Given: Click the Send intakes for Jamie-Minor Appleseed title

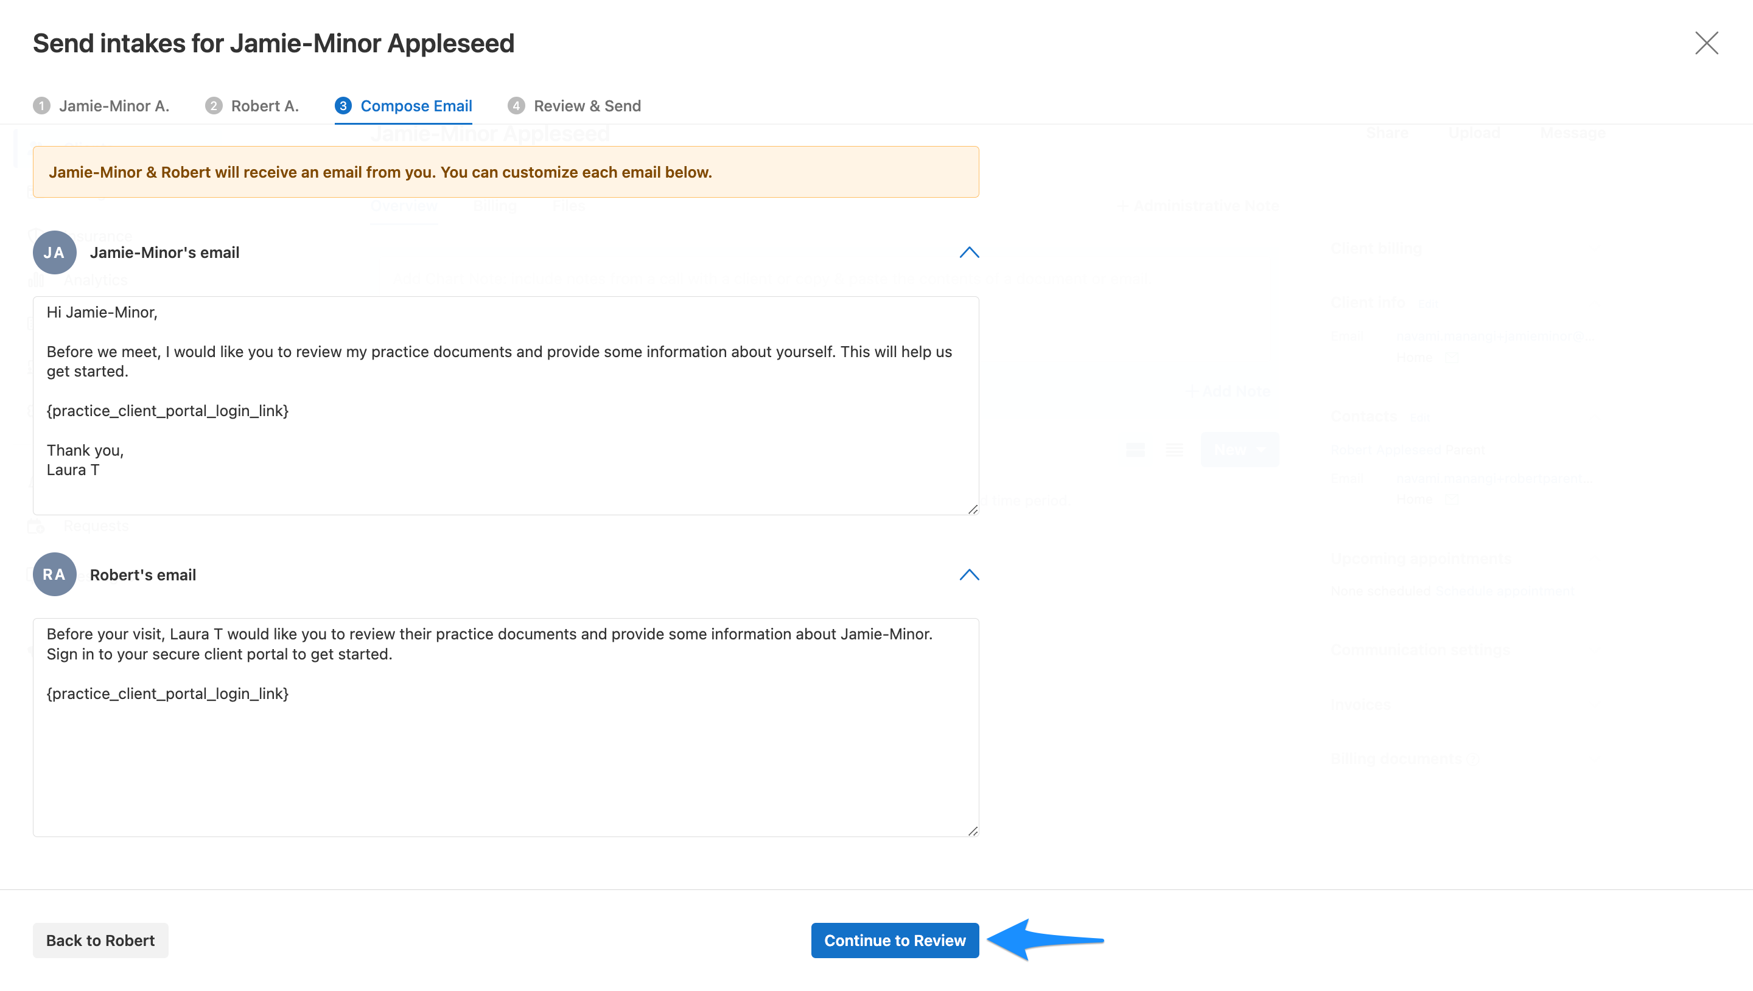Looking at the screenshot, I should point(274,43).
